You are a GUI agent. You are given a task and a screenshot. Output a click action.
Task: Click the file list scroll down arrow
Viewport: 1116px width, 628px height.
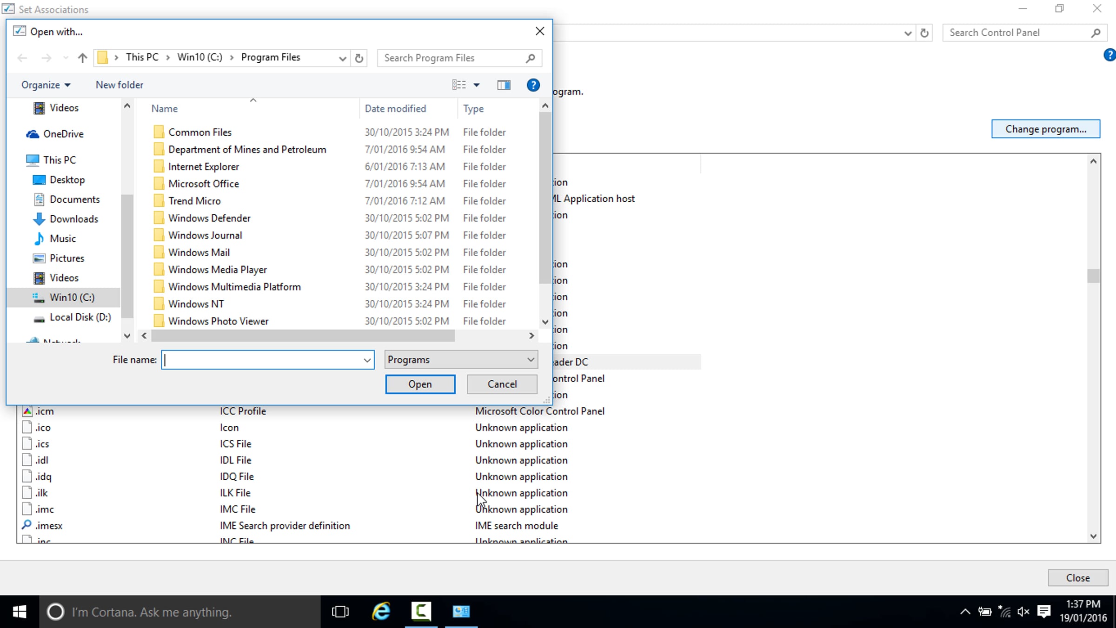tap(545, 322)
